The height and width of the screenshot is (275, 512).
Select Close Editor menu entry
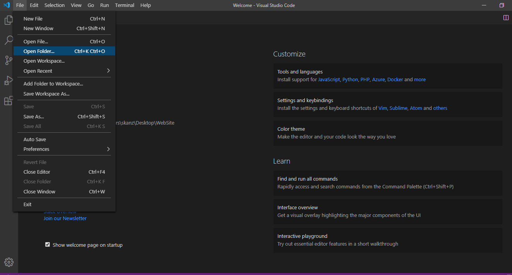click(x=64, y=172)
